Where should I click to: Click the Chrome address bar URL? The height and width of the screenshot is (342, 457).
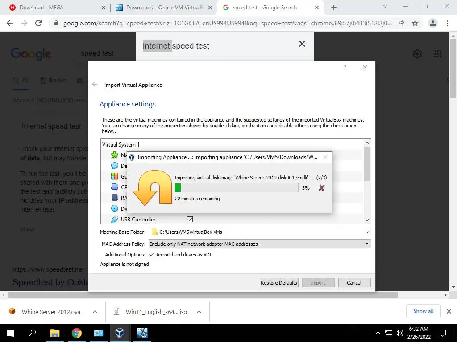(227, 23)
